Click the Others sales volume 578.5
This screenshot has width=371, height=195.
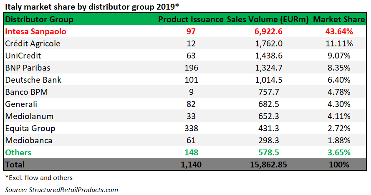tap(269, 153)
